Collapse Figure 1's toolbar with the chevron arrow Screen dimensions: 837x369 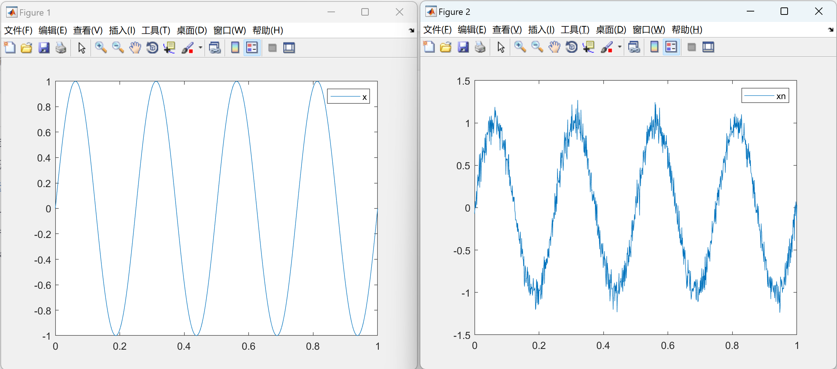tap(411, 30)
